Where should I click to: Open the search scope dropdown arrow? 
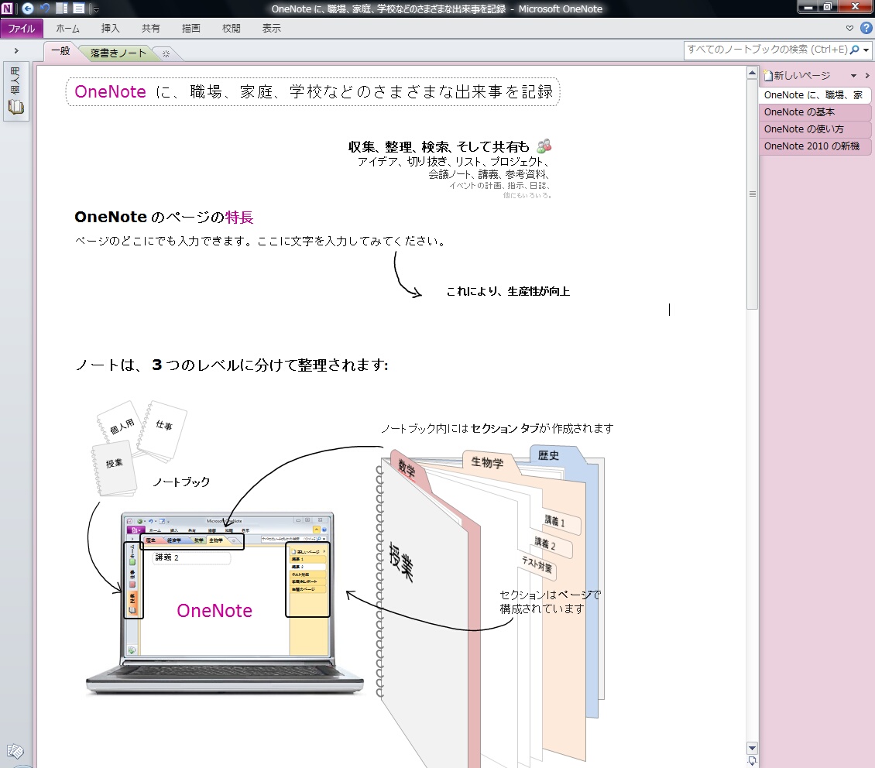click(866, 50)
